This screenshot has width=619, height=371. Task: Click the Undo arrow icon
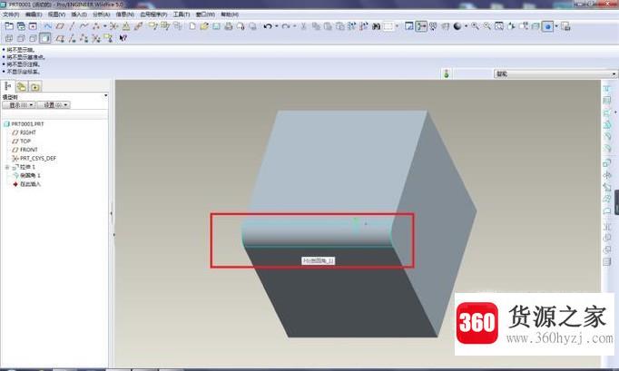pyautogui.click(x=268, y=26)
